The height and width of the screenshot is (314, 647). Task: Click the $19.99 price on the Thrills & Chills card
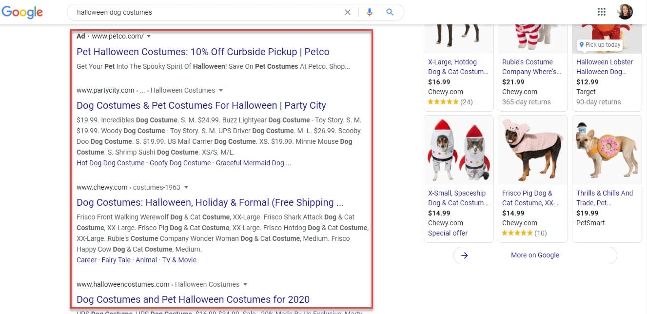pyautogui.click(x=587, y=213)
